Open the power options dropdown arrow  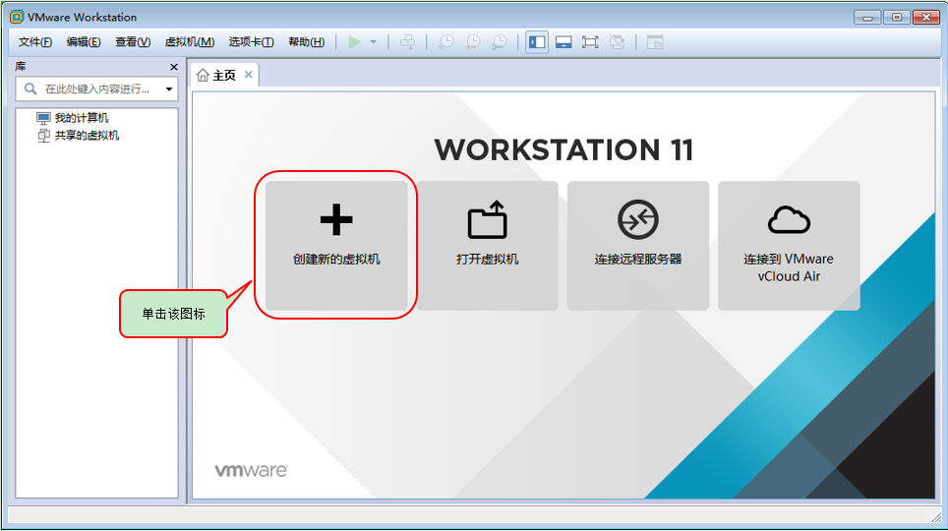pyautogui.click(x=373, y=41)
